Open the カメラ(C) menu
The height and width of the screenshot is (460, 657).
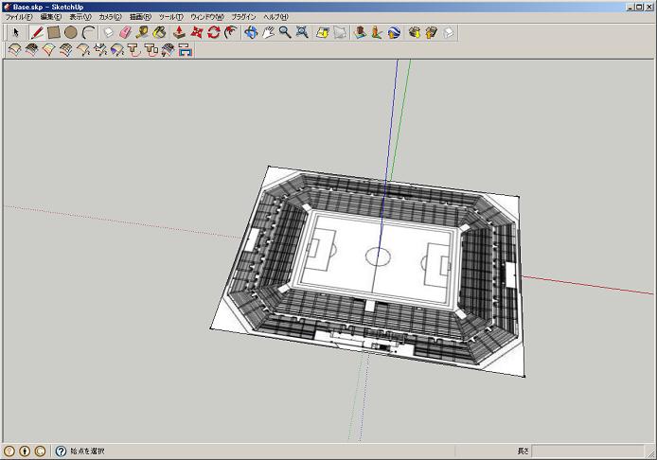click(110, 17)
